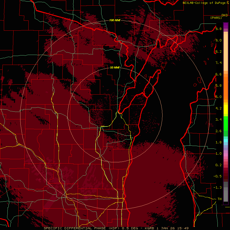The height and width of the screenshot is (230, 230).
Task: Click the -0.5 scale value
Action: [x=217, y=176]
